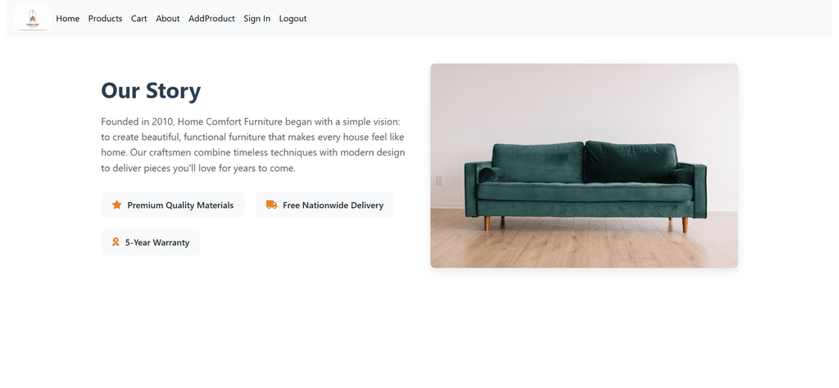
Task: Click the wooden floor in the photo
Action: click(583, 243)
